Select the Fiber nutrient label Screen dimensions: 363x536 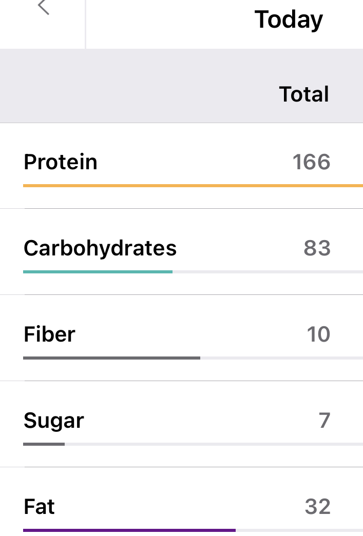pos(49,334)
